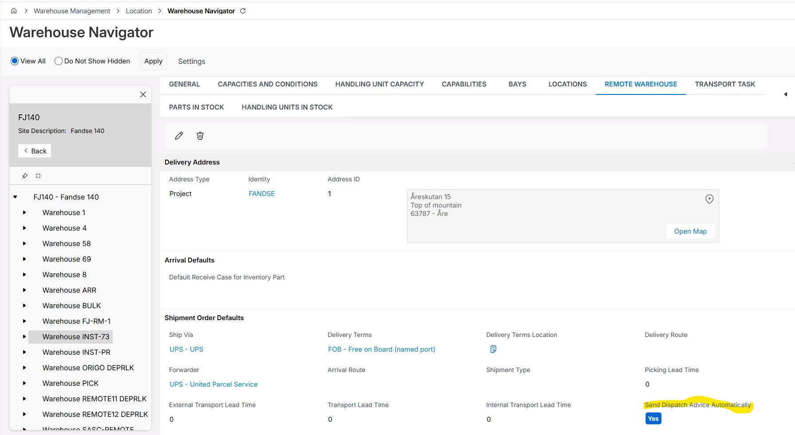The image size is (795, 435).
Task: Select the Do Not Show Hidden option
Action: (59, 61)
